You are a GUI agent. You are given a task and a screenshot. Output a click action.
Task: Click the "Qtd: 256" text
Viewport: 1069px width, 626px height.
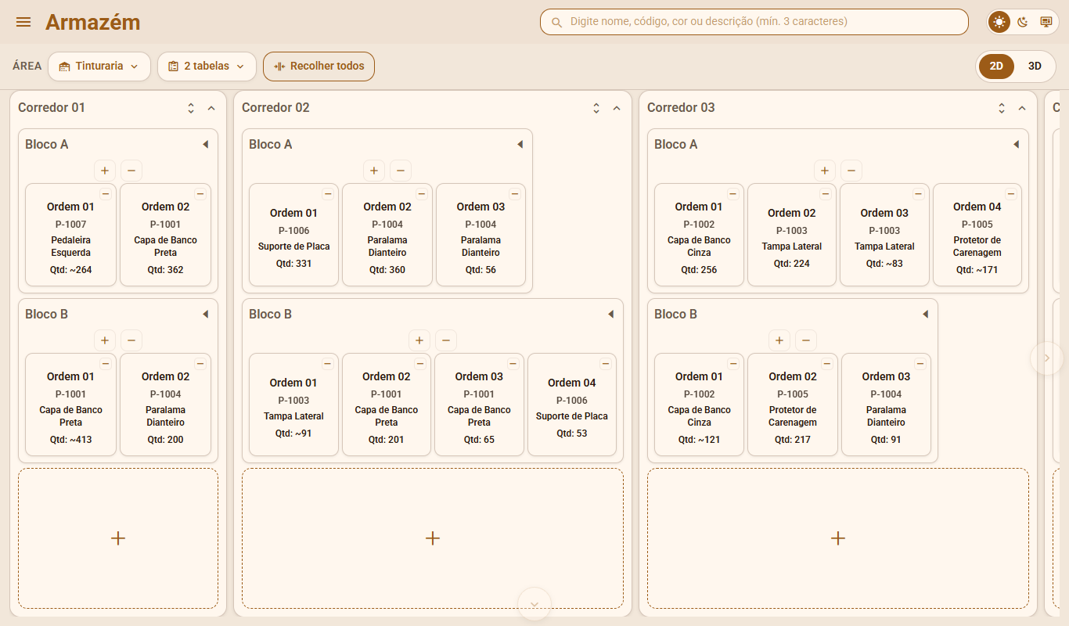pyautogui.click(x=699, y=270)
